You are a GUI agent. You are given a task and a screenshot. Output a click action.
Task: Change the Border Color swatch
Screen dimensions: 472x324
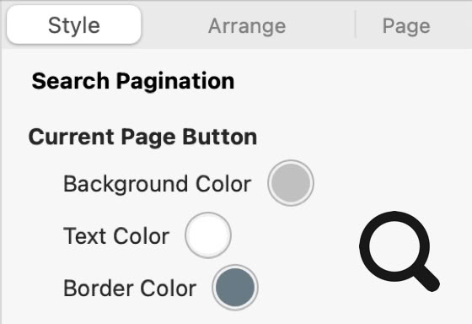pos(235,287)
